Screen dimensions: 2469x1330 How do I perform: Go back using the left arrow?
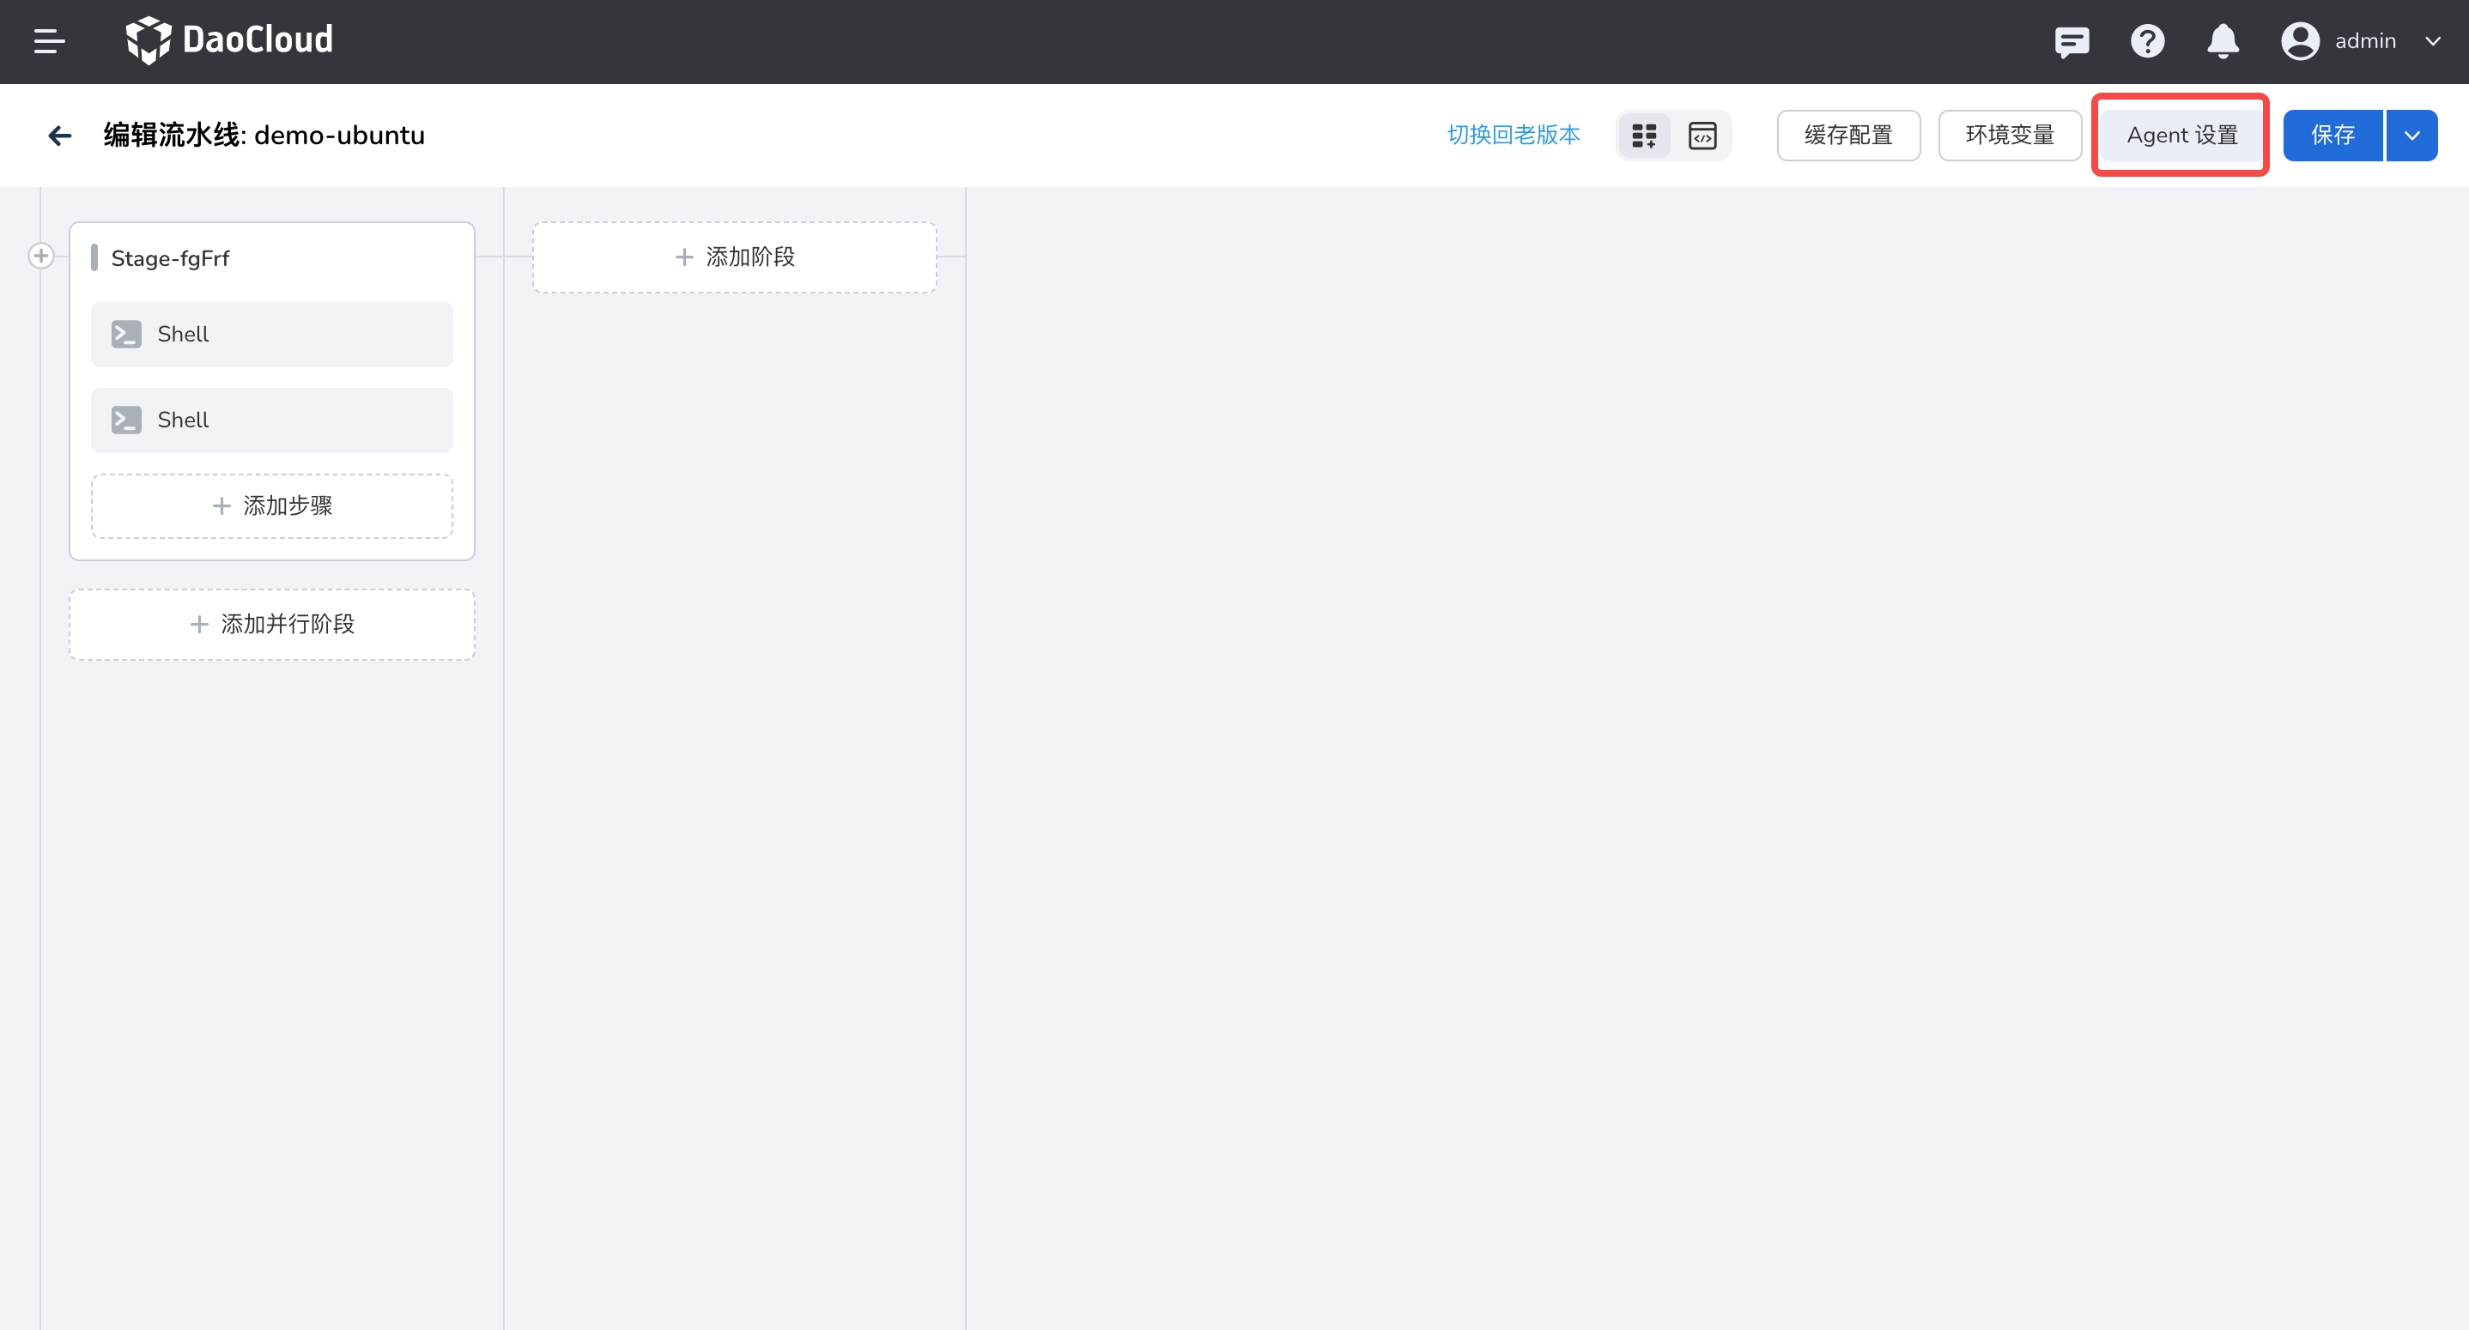pos(59,135)
